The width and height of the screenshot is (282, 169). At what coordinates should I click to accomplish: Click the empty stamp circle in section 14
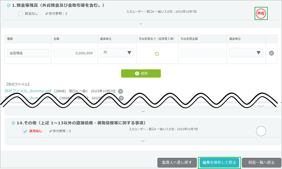coord(261,131)
